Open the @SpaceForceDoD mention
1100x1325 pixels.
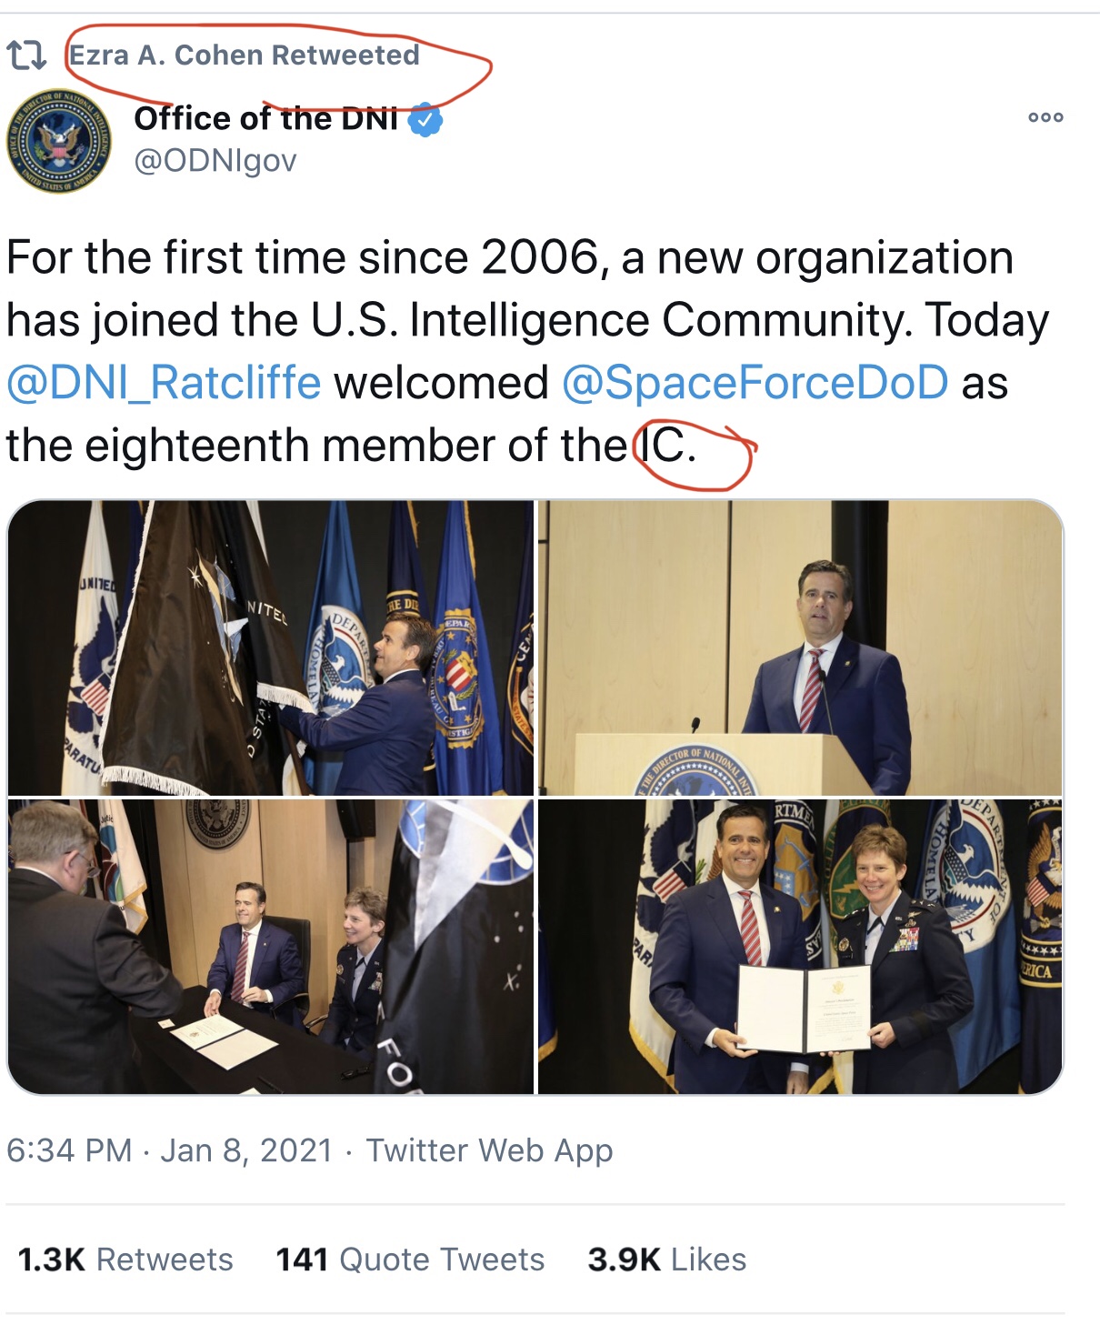(x=755, y=382)
